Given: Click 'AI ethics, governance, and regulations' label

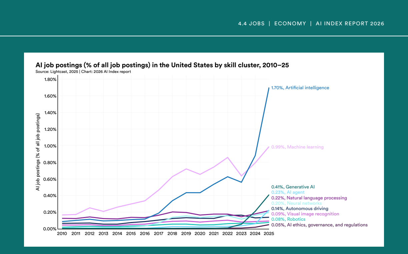Looking at the screenshot, I should (327, 225).
